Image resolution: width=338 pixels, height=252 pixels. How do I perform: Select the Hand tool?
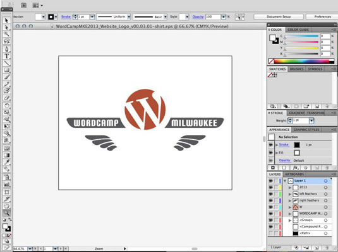pyautogui.click(x=6, y=206)
